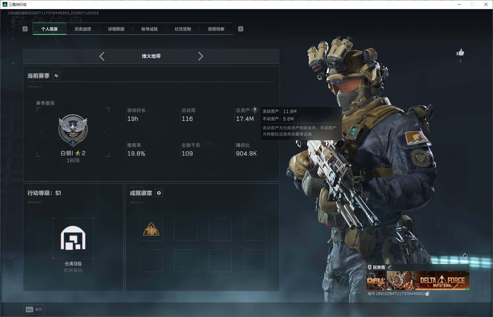Open the 烽火地带 mode selector
This screenshot has height=317, width=493.
click(151, 56)
